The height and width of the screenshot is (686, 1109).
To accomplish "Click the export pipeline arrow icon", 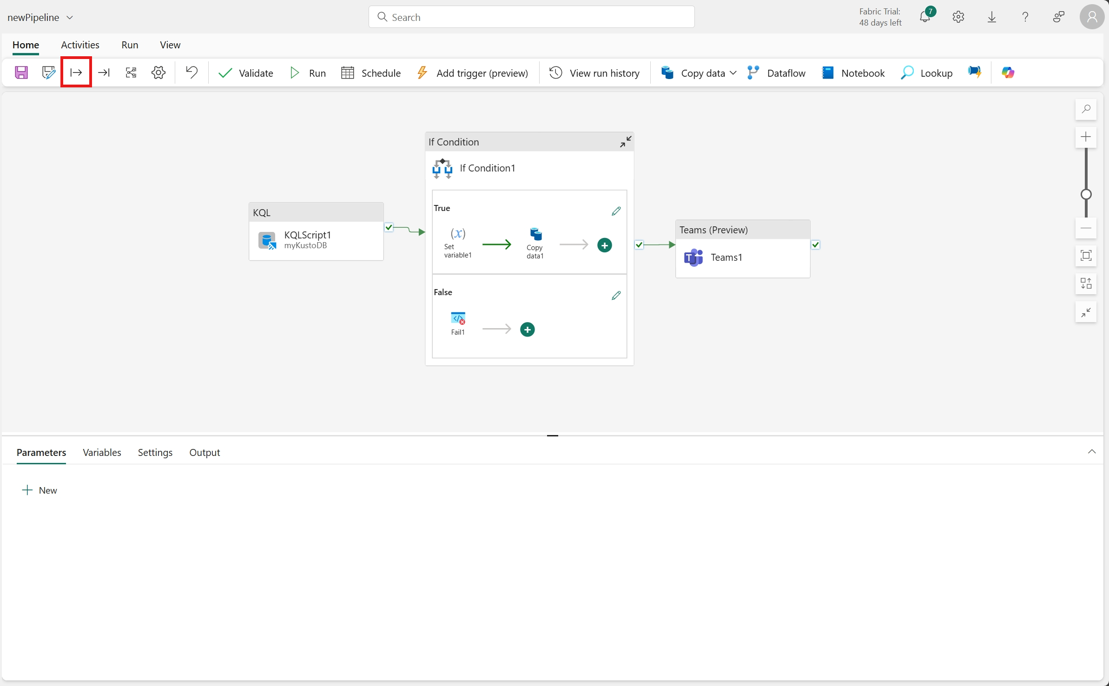I will pyautogui.click(x=104, y=73).
